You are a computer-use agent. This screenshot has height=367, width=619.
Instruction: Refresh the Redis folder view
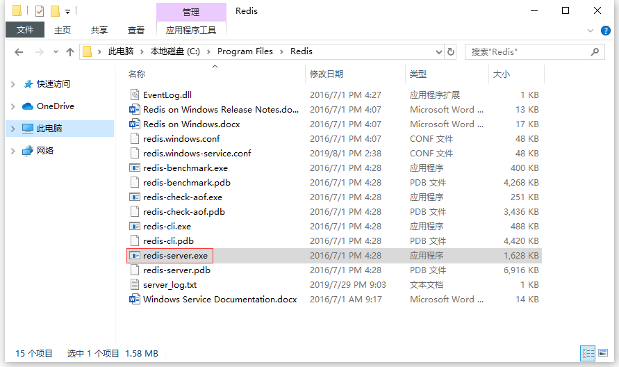pyautogui.click(x=450, y=51)
